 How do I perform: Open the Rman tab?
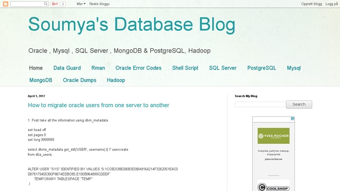point(98,68)
